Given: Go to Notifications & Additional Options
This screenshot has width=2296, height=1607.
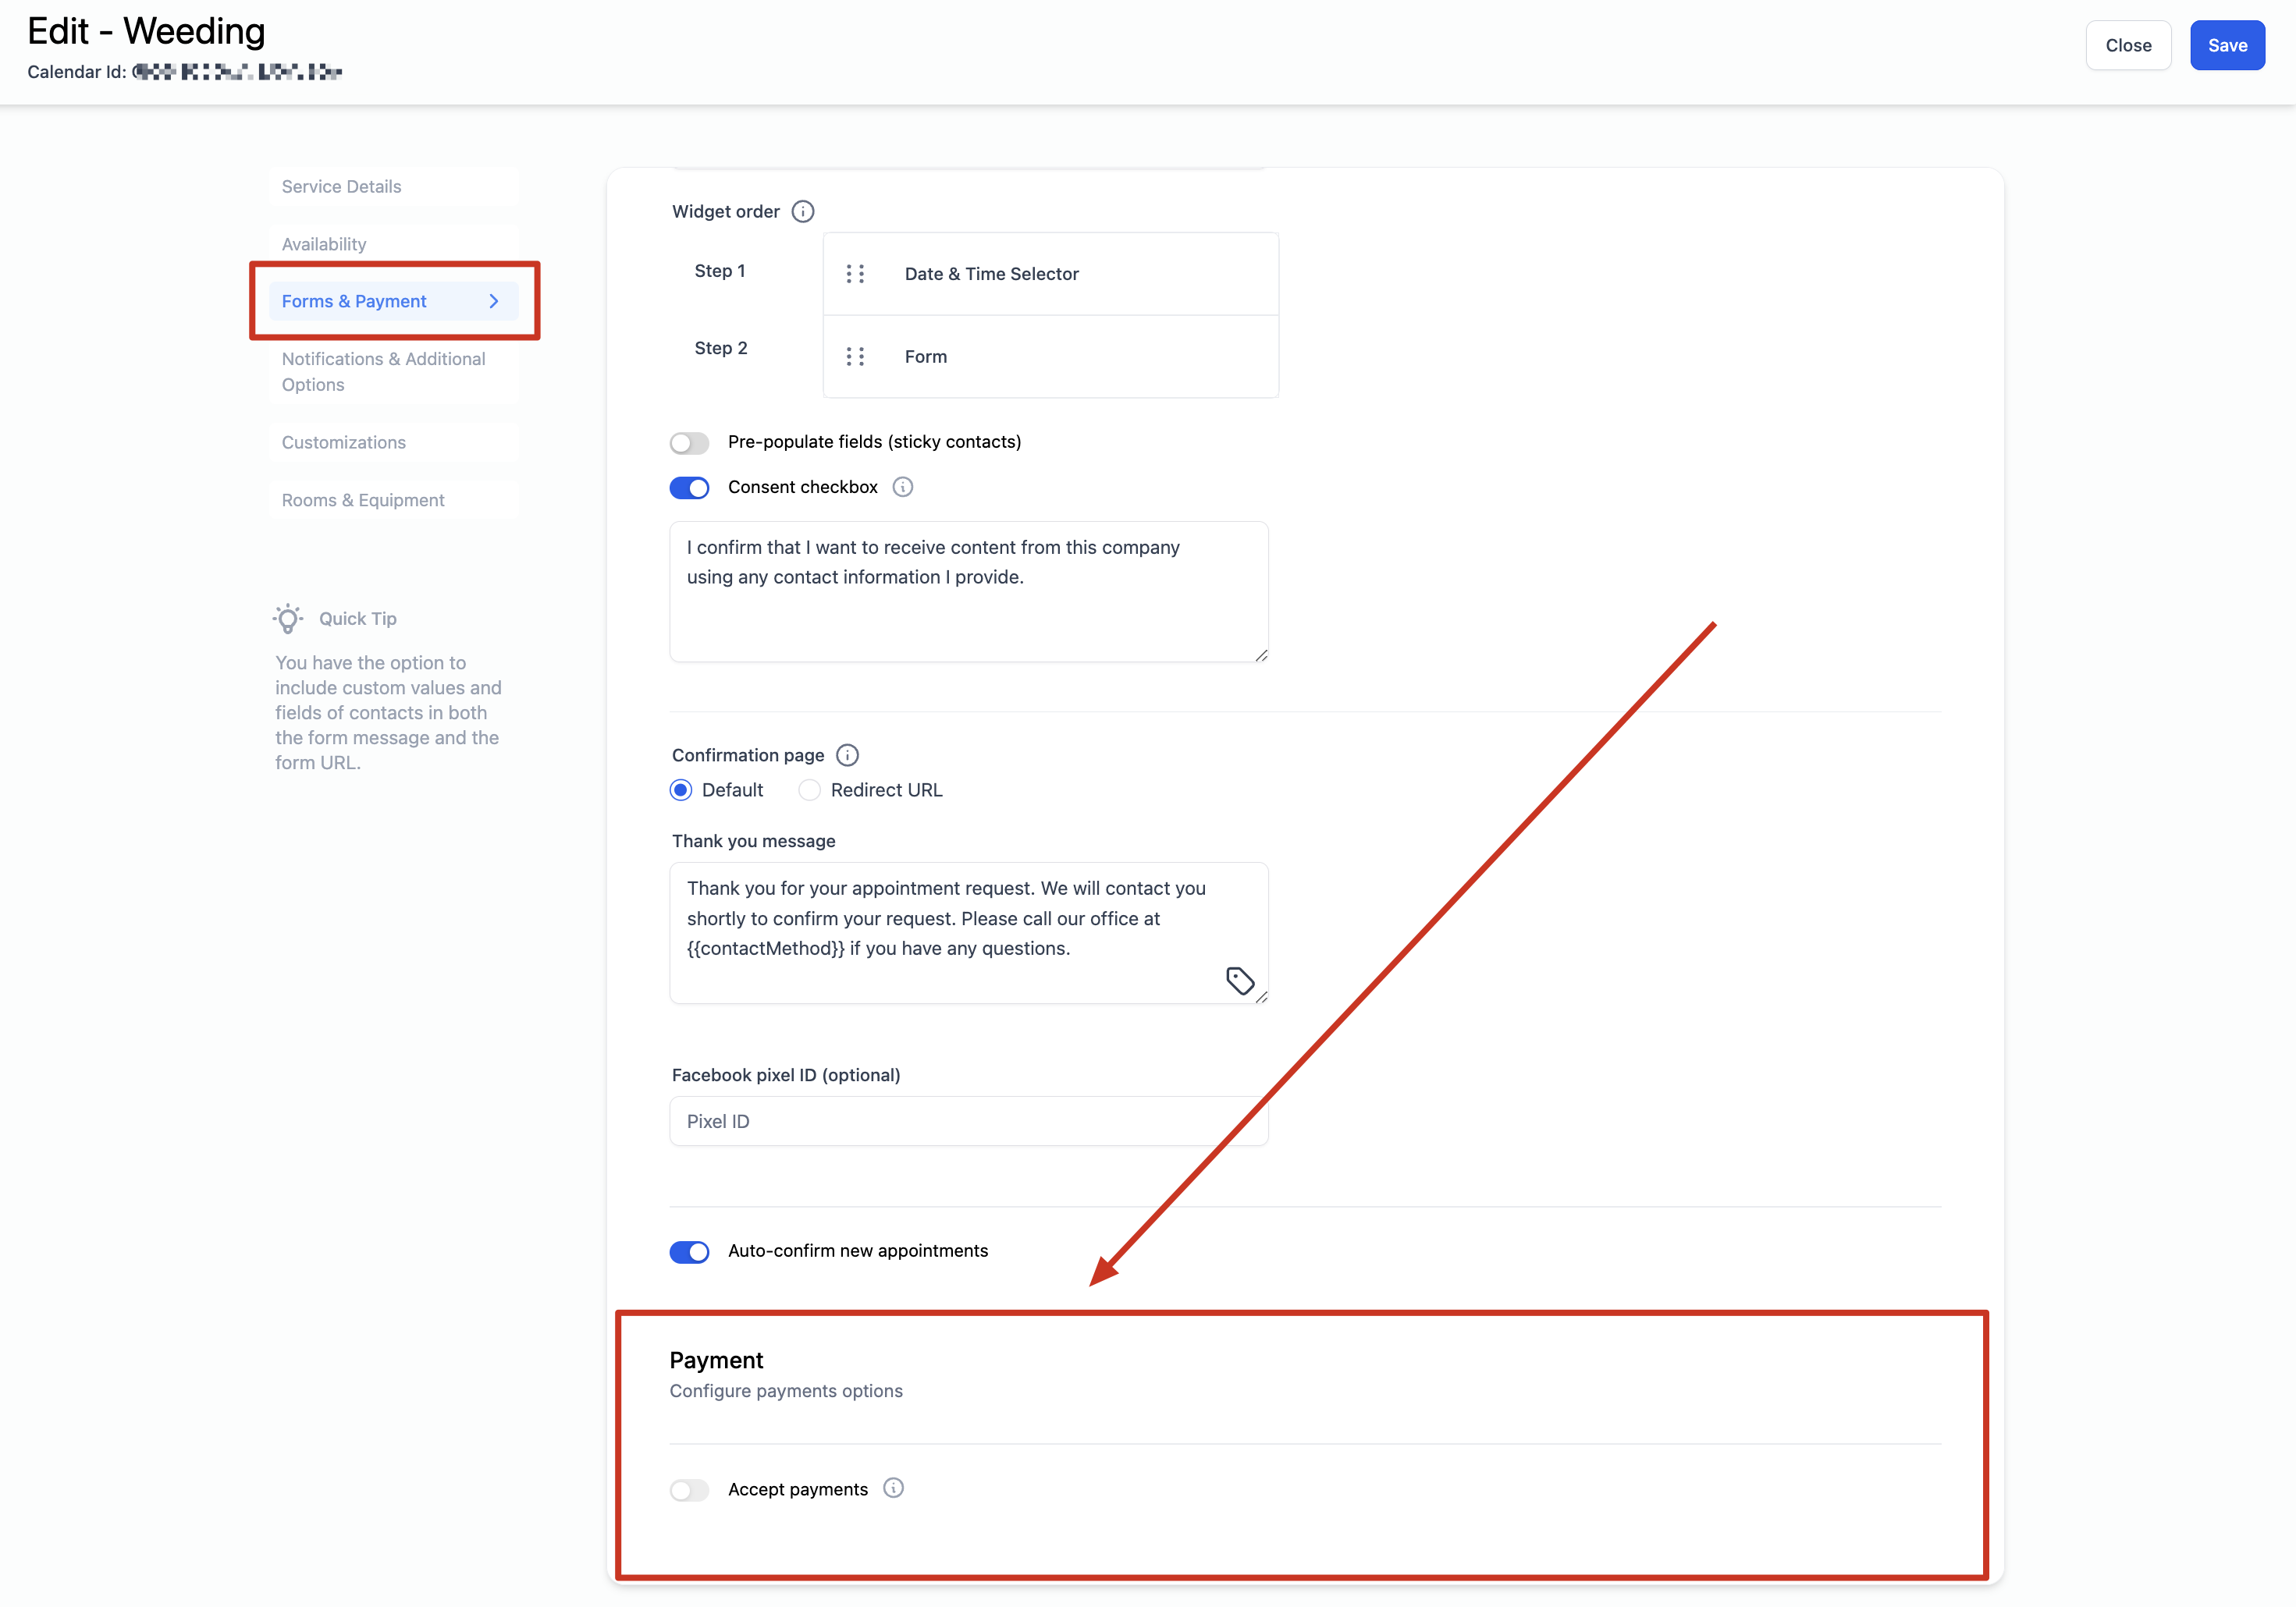Looking at the screenshot, I should pyautogui.click(x=383, y=372).
